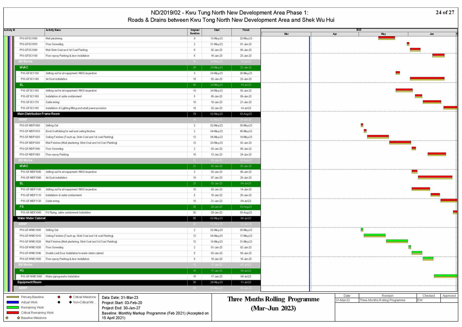Select the P10-GF-WMC1040 Double Leaf Door row
The height and width of the screenshot is (327, 462).
point(74,253)
